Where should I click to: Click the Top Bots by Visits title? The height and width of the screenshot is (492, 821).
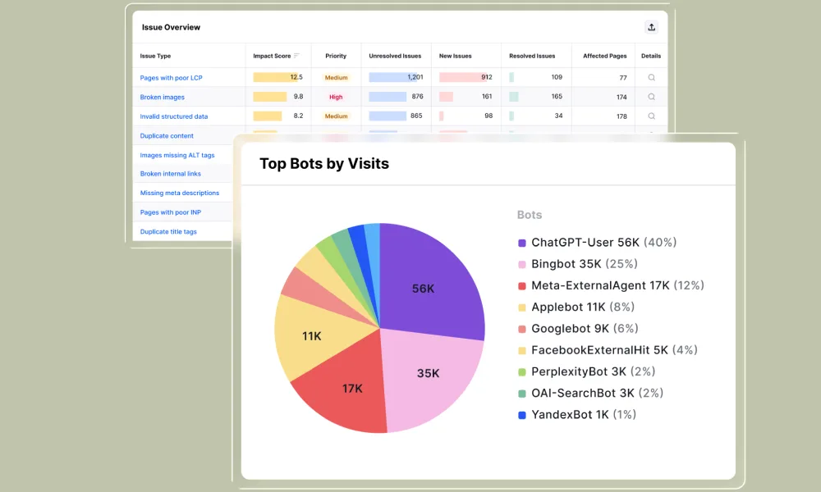[x=324, y=164]
